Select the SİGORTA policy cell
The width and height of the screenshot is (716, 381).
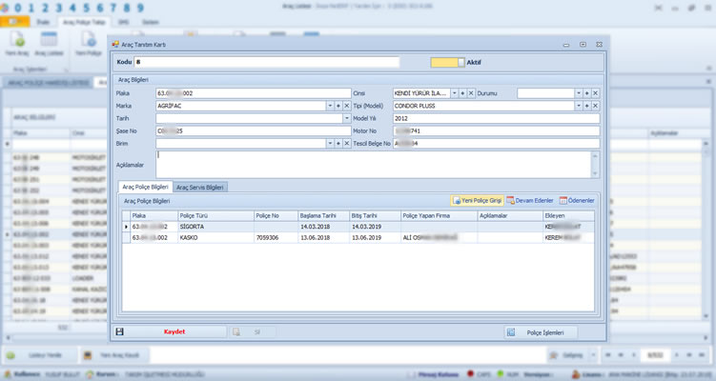tap(215, 227)
